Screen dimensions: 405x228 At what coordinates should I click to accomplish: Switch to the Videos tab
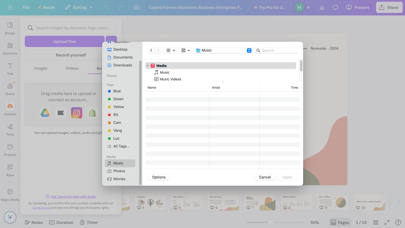tap(72, 68)
